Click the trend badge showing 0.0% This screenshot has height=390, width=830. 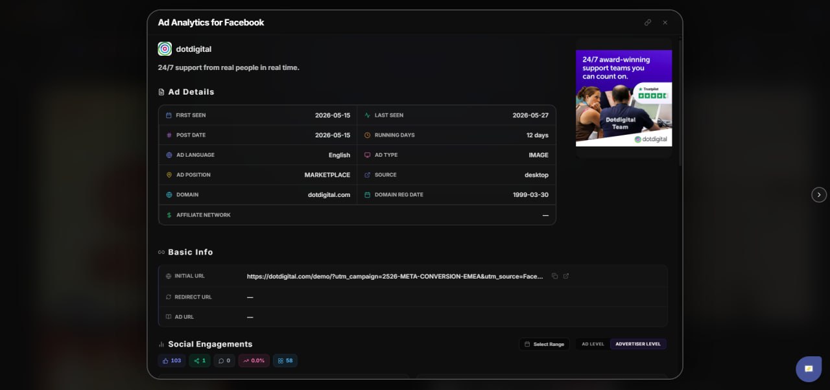[254, 361]
